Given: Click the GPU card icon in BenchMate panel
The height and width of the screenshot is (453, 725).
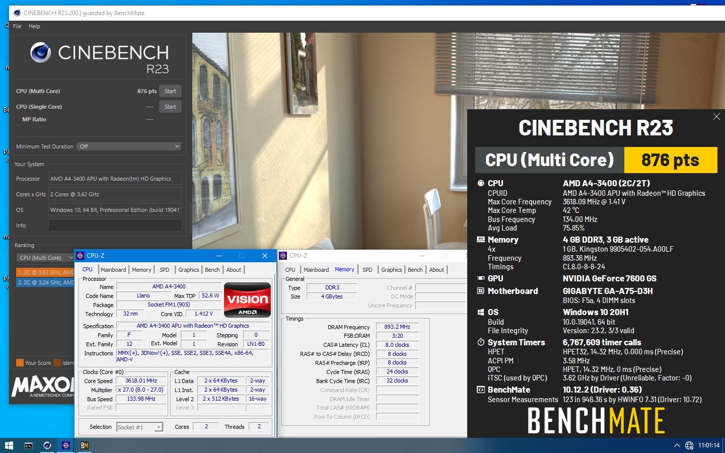Looking at the screenshot, I should (481, 278).
